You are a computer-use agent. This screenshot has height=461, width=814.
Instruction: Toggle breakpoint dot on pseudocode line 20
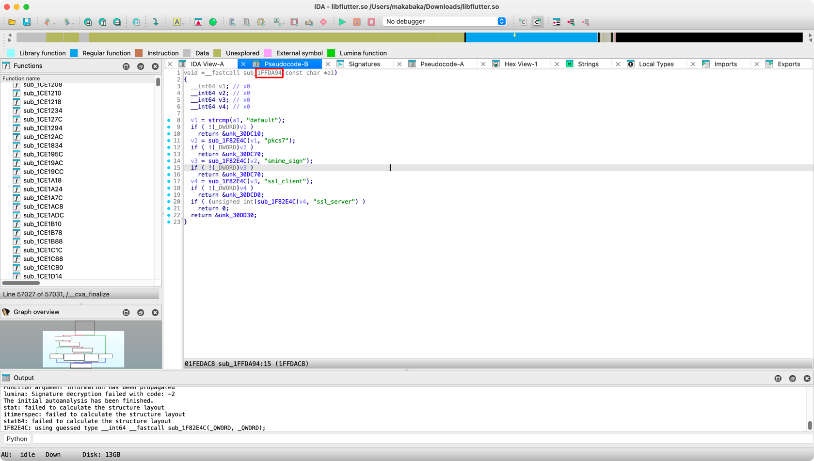(169, 202)
